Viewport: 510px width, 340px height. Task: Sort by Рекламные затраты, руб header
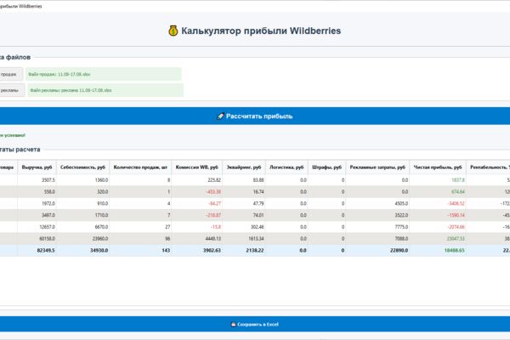point(377,167)
